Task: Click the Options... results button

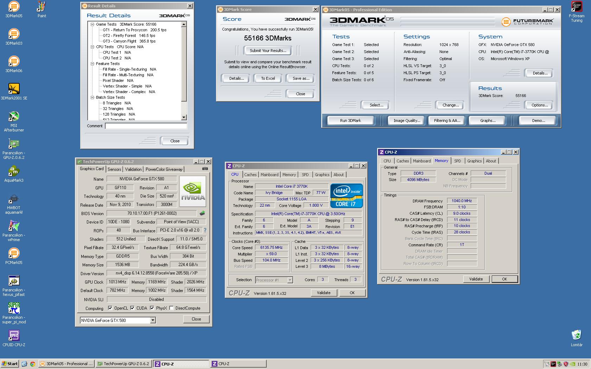Action: 540,105
